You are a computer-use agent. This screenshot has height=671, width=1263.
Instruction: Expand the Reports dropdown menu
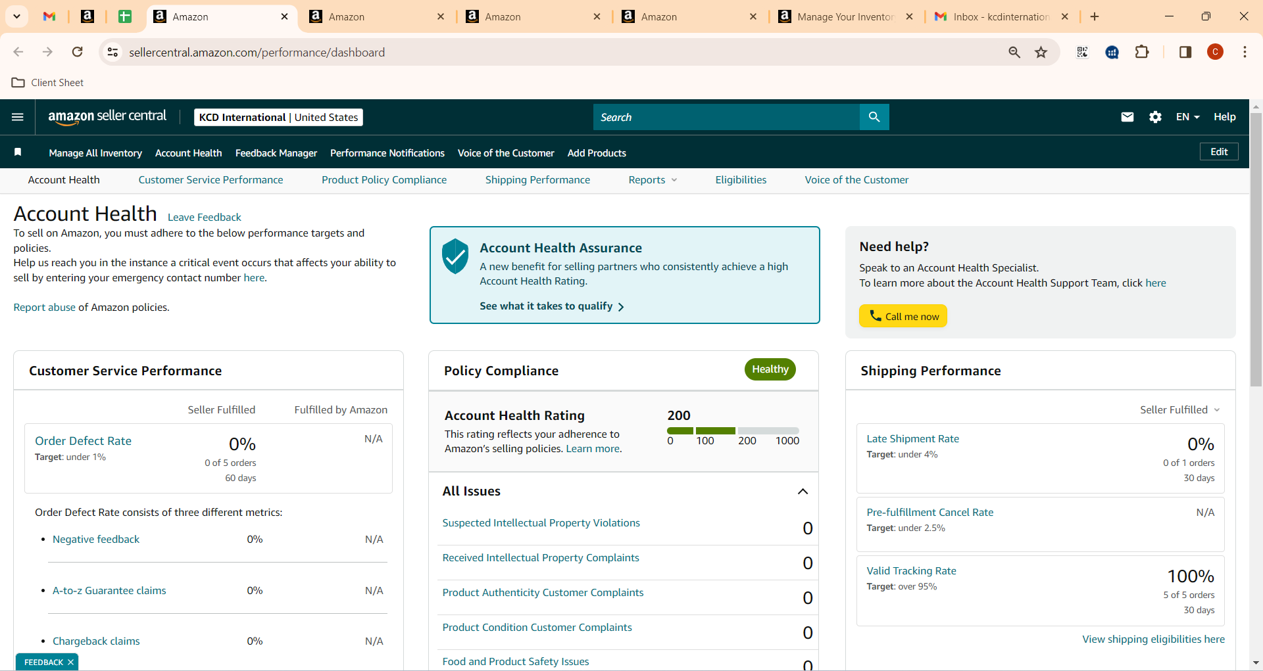[x=653, y=180]
